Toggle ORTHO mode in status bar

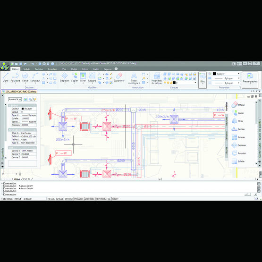click(x=68, y=199)
